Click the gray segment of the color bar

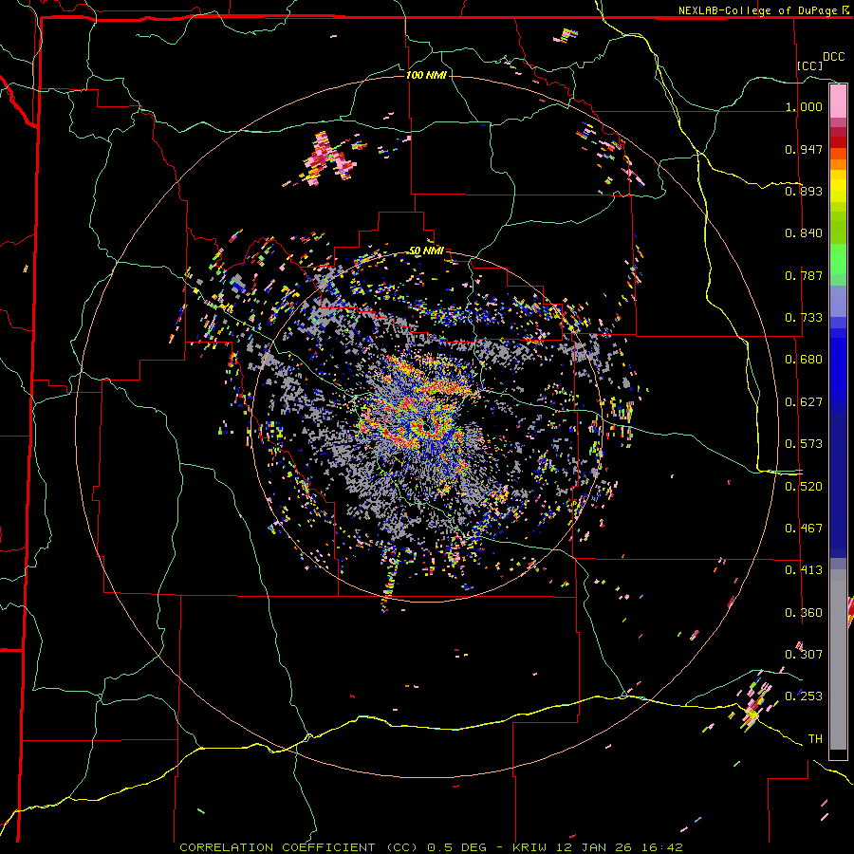(x=838, y=659)
